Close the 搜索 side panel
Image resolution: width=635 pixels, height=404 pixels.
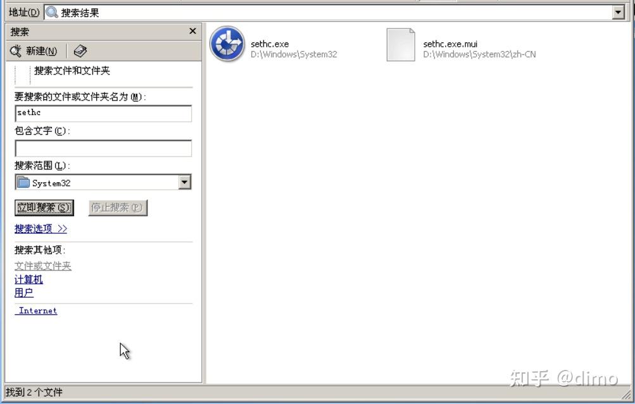(192, 31)
